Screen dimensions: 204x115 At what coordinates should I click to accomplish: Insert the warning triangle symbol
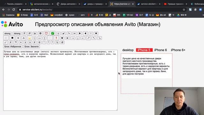tap(24, 38)
